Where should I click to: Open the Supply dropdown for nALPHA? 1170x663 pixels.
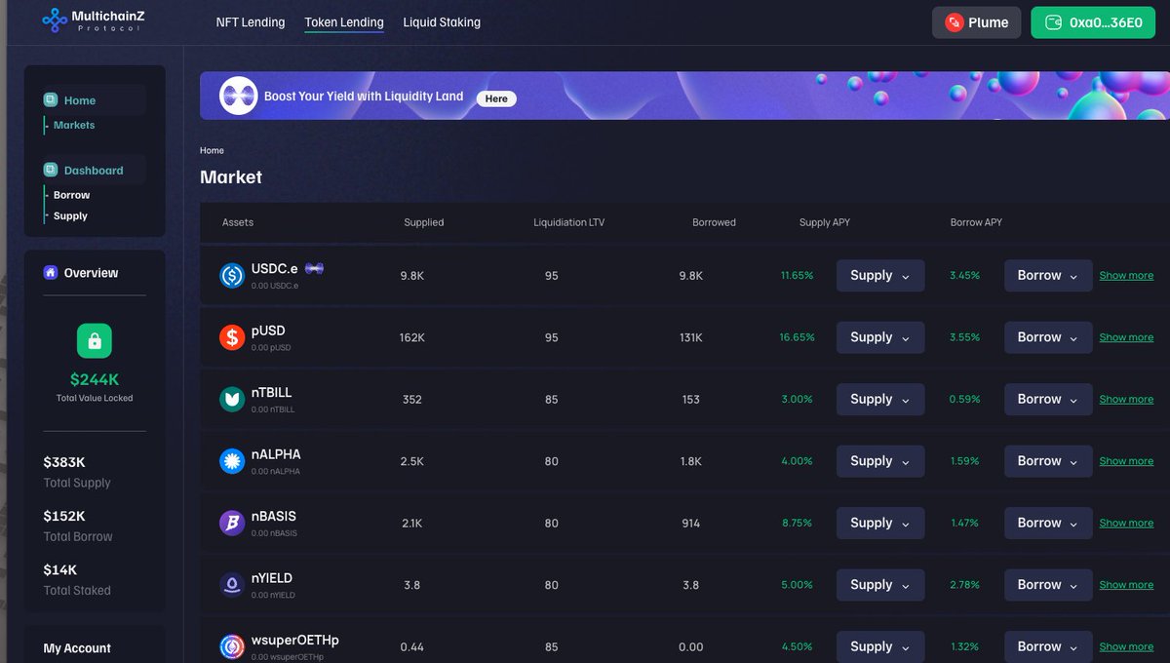pos(879,461)
